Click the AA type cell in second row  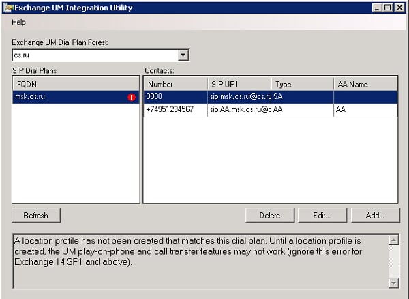coord(302,110)
